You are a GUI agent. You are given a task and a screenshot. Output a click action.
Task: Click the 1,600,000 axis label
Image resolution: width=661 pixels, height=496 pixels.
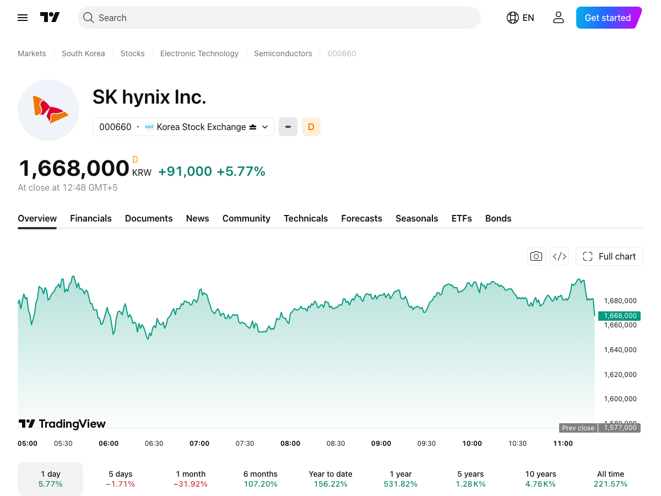[620, 399]
